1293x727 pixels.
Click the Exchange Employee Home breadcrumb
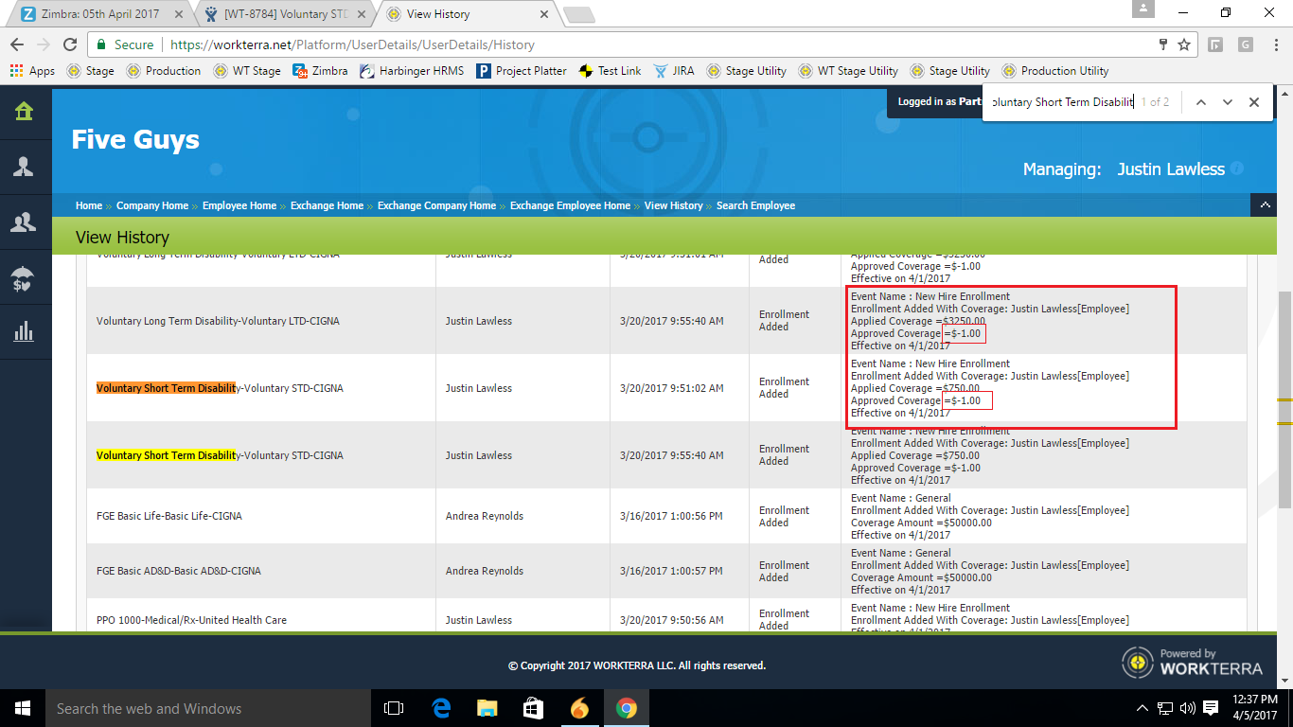pyautogui.click(x=570, y=205)
